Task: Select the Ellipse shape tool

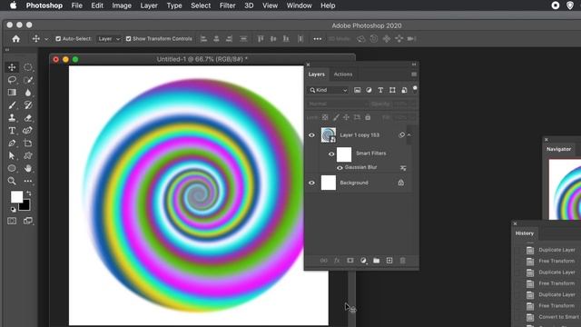Action: click(12, 168)
